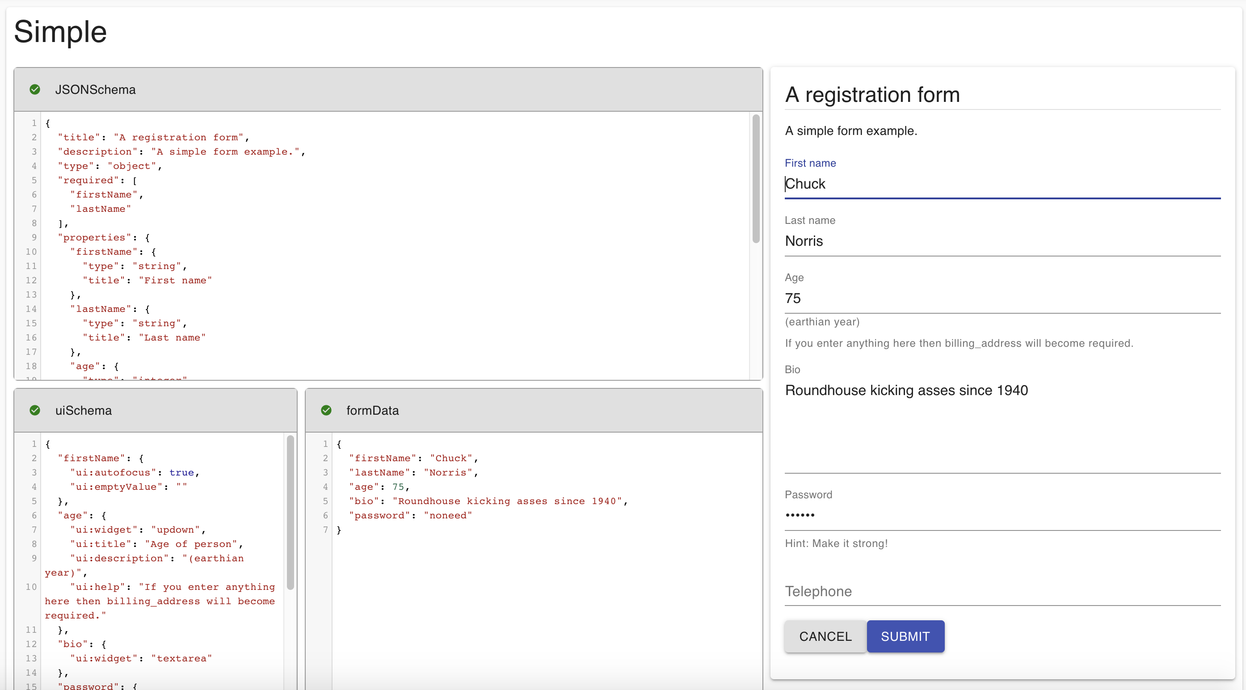Click the formData panel green check icon
Image resolution: width=1246 pixels, height=690 pixels.
(326, 410)
